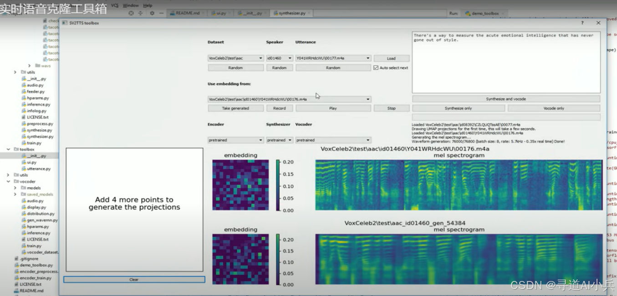
Task: Click Random button under Utterance
Action: [x=333, y=68]
